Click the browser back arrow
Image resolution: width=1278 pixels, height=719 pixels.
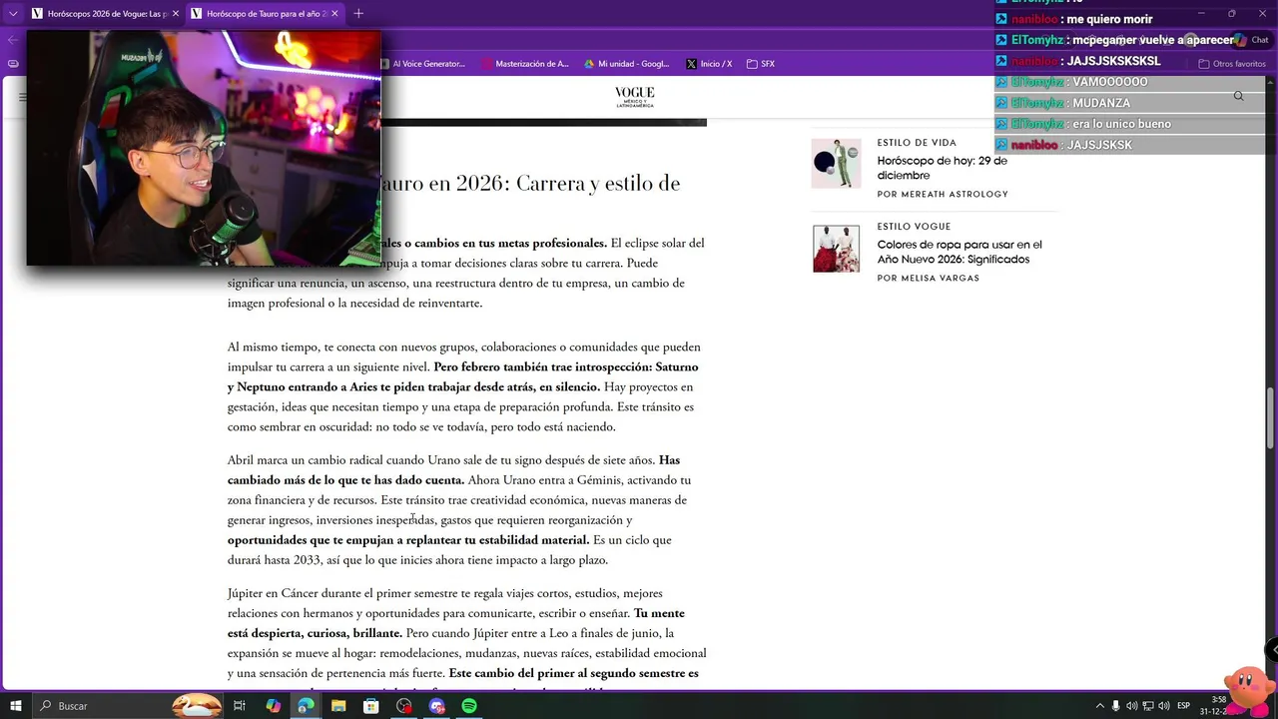coord(12,41)
